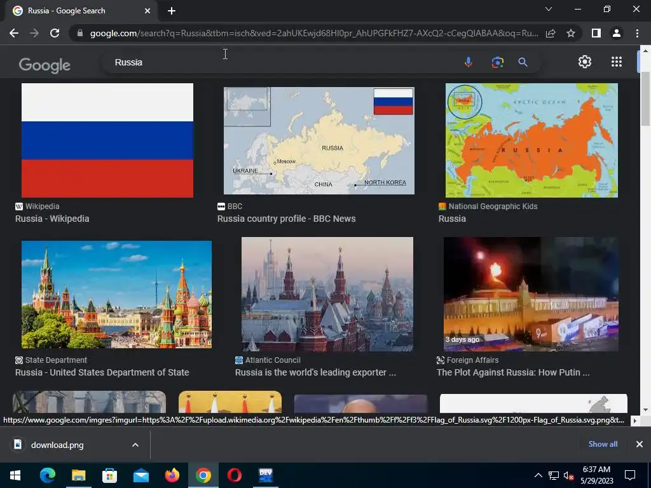Viewport: 651px width, 488px height.
Task: Focus the search box containing Russia
Action: pos(282,62)
